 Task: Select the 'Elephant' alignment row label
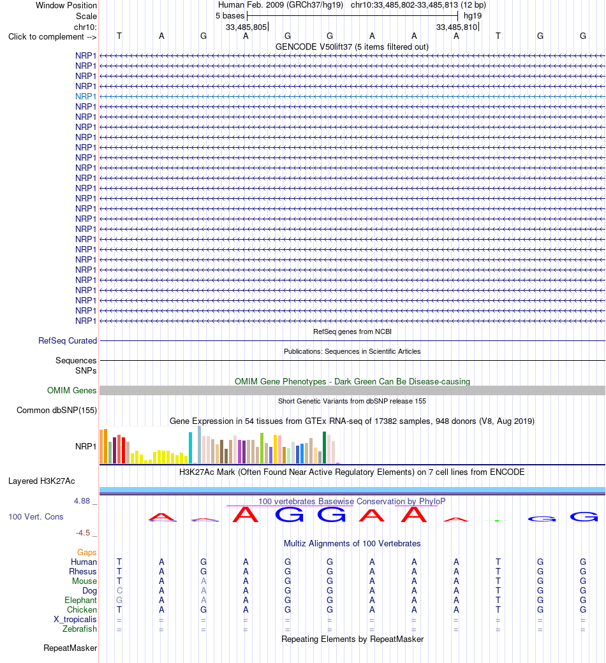80,601
